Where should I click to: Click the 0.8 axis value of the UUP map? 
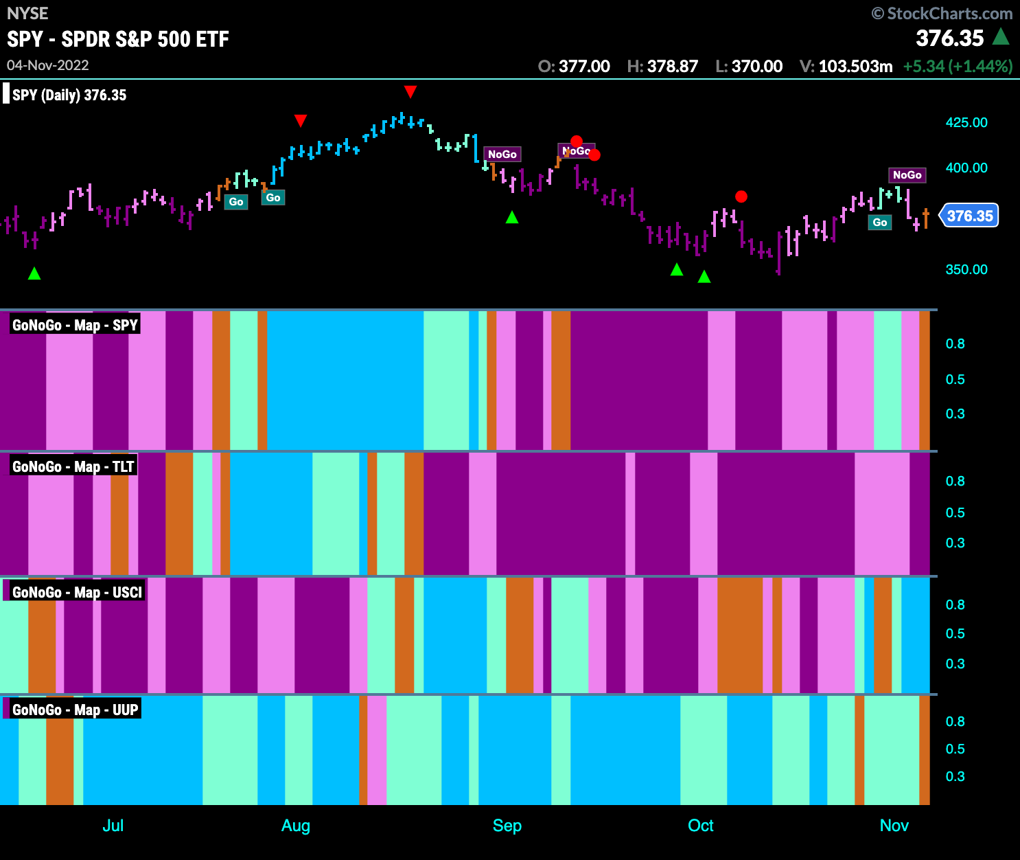pos(955,721)
